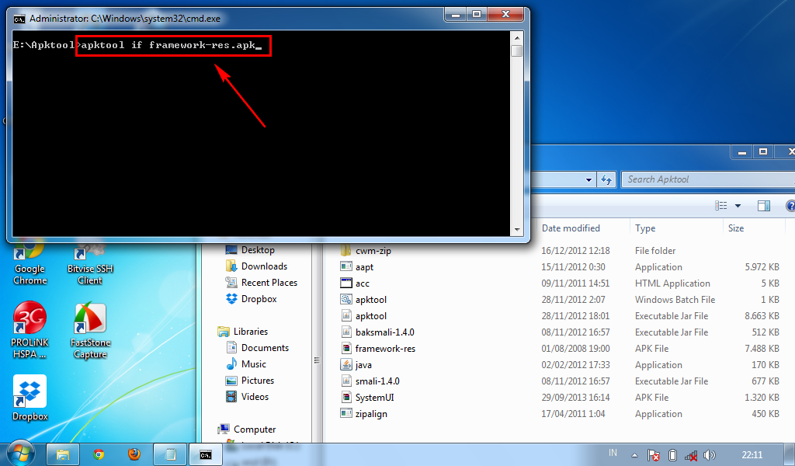Open Command Prompt from the taskbar
Viewport: 795px width, 466px height.
coord(206,454)
